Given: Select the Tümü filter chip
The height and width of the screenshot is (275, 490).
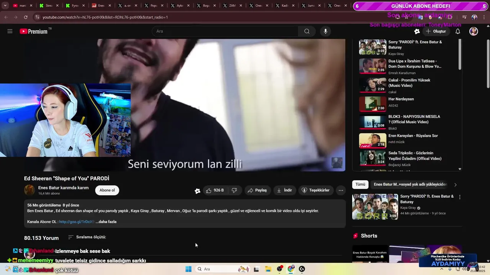Looking at the screenshot, I should tap(360, 184).
